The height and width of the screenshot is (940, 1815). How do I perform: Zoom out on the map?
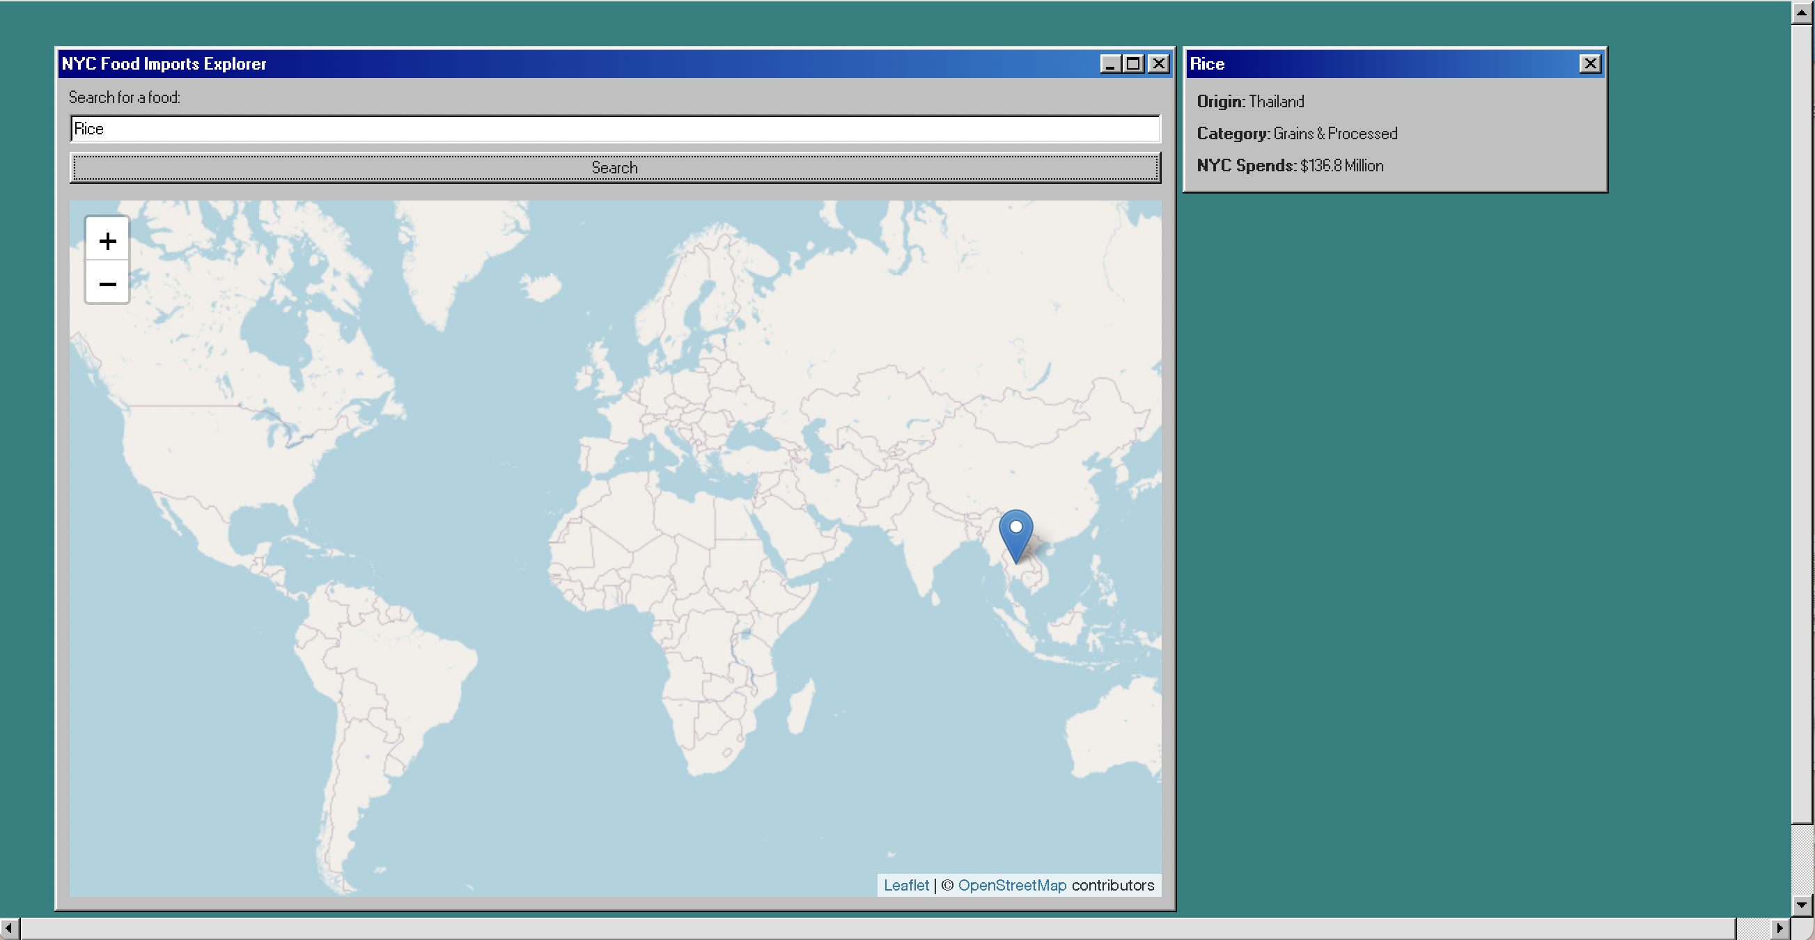107,284
